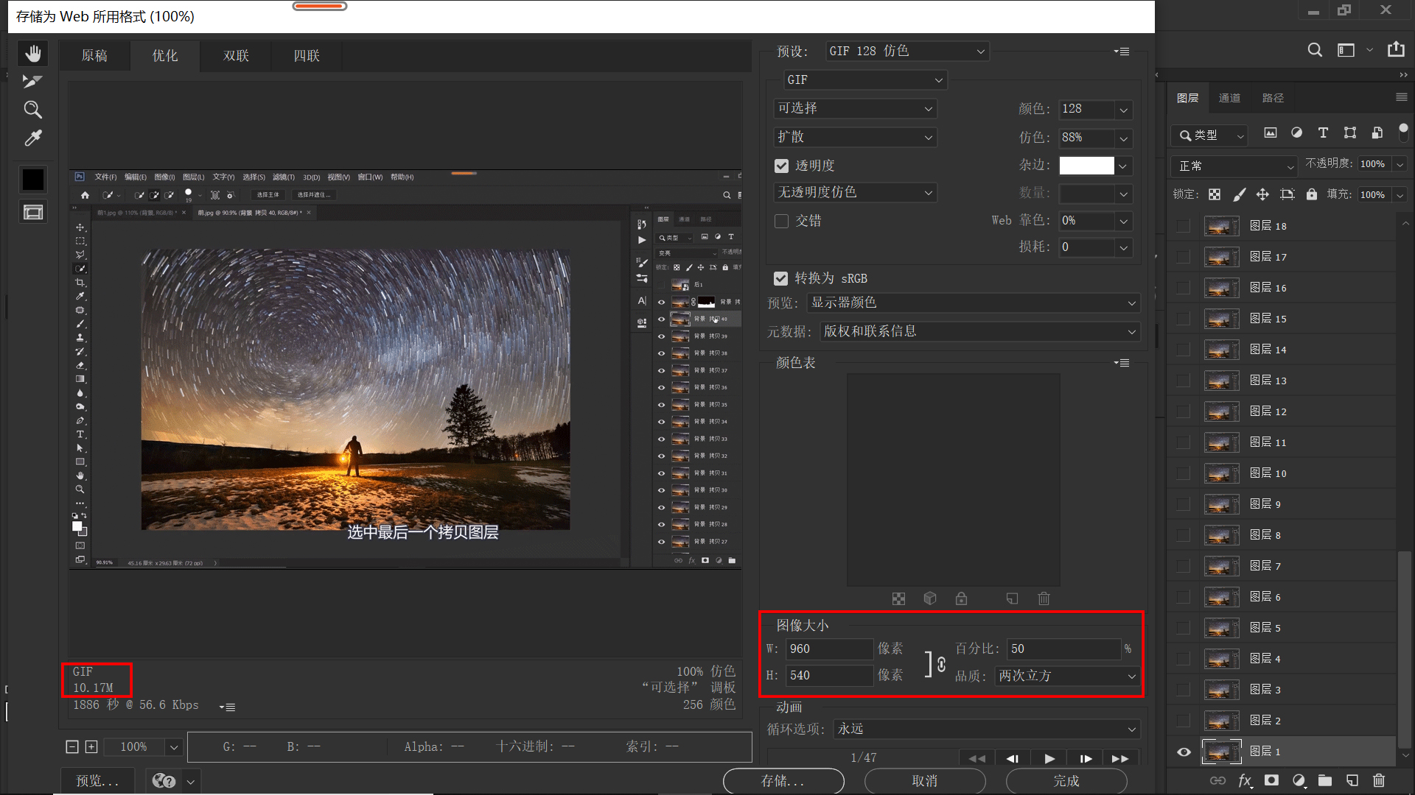This screenshot has width=1415, height=795.
Task: Click the 取消 cancel button
Action: [924, 780]
